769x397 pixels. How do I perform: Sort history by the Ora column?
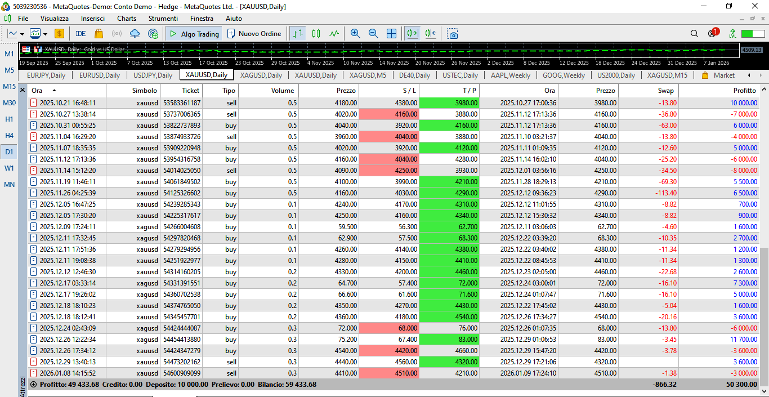pos(37,91)
